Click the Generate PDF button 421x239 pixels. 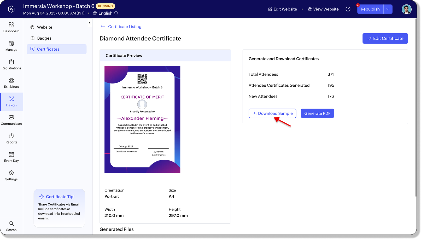click(x=317, y=113)
